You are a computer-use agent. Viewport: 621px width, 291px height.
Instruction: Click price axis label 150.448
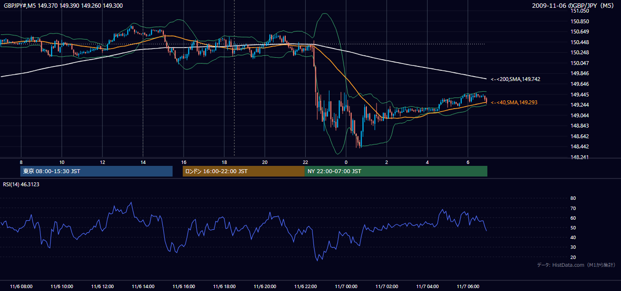tap(580, 42)
